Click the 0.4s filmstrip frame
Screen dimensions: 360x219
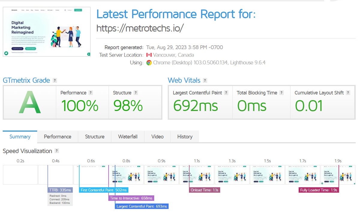tap(55, 175)
